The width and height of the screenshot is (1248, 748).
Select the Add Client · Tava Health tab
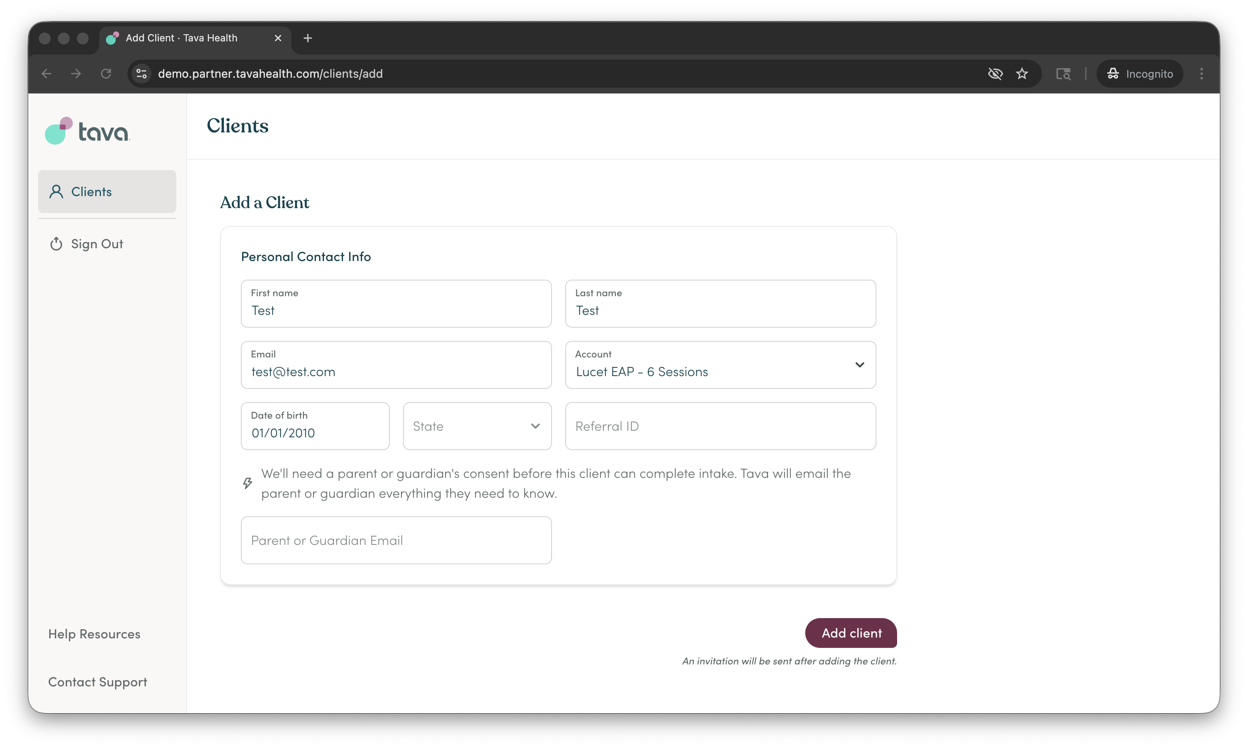click(x=194, y=38)
